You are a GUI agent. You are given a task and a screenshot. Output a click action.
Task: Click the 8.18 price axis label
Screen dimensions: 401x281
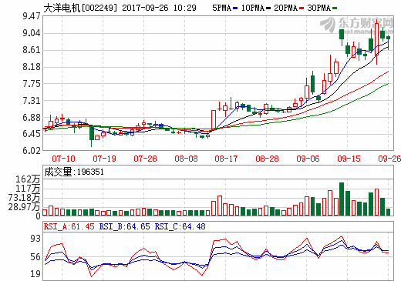click(x=32, y=67)
